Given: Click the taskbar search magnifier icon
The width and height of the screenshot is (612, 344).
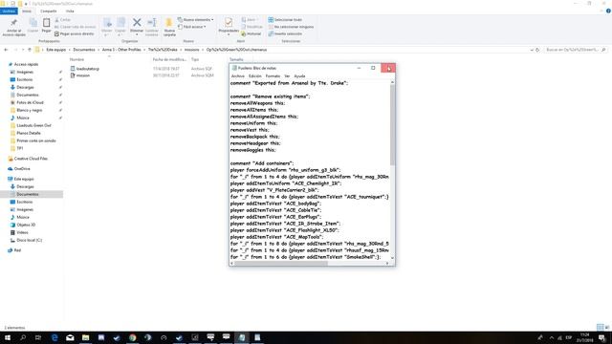Looking at the screenshot, I should tap(23, 337).
